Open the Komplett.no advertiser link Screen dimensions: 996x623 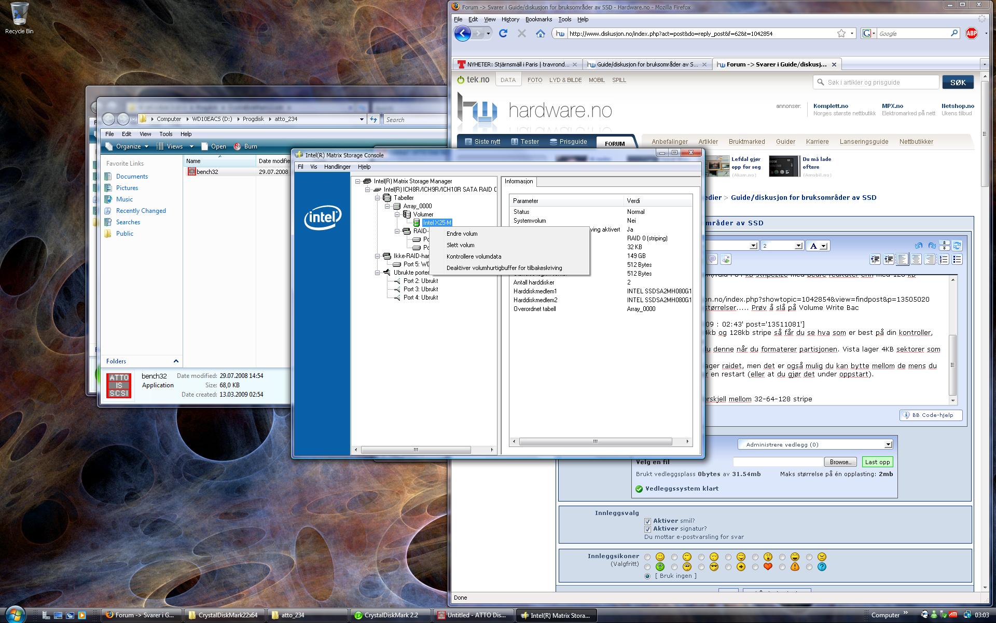click(831, 106)
